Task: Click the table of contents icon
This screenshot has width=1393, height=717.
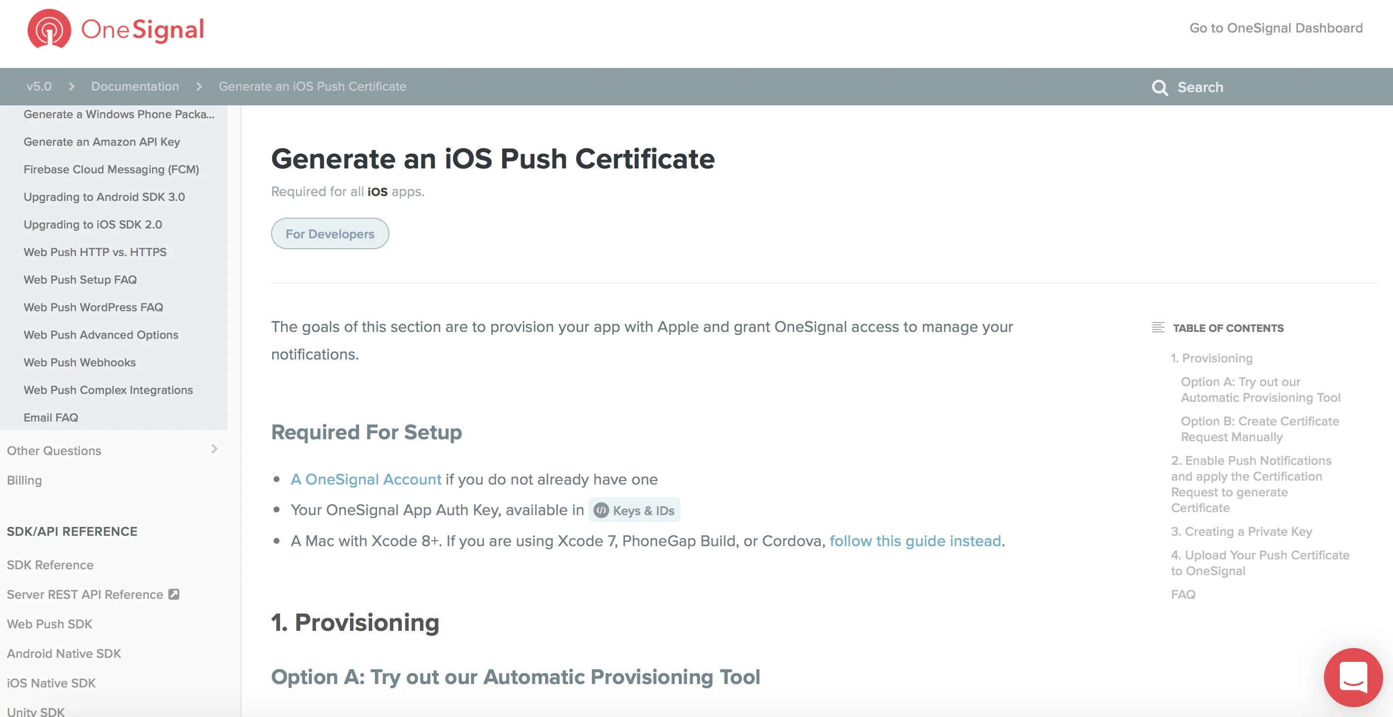Action: coord(1158,327)
